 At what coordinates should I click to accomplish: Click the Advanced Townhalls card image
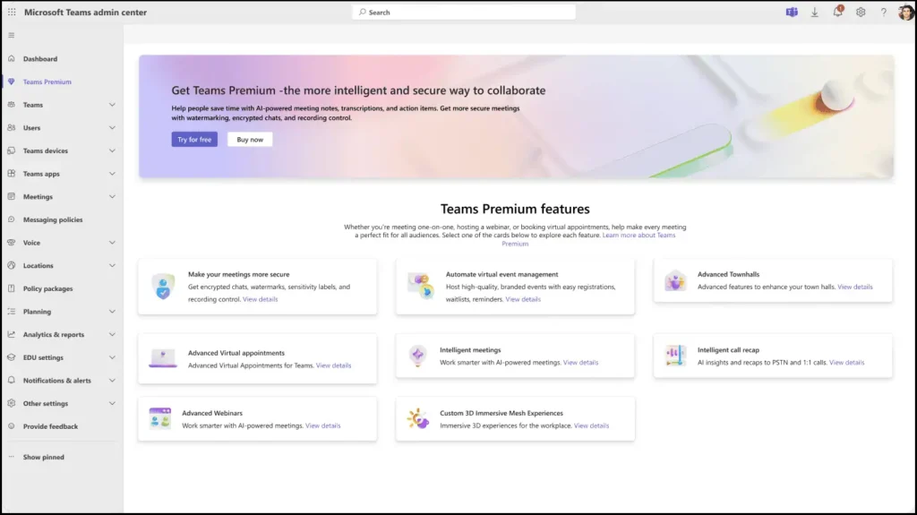[675, 281]
